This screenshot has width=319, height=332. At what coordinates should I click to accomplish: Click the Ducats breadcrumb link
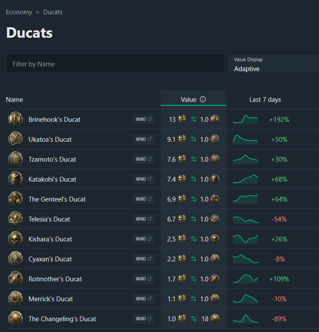[x=53, y=12]
